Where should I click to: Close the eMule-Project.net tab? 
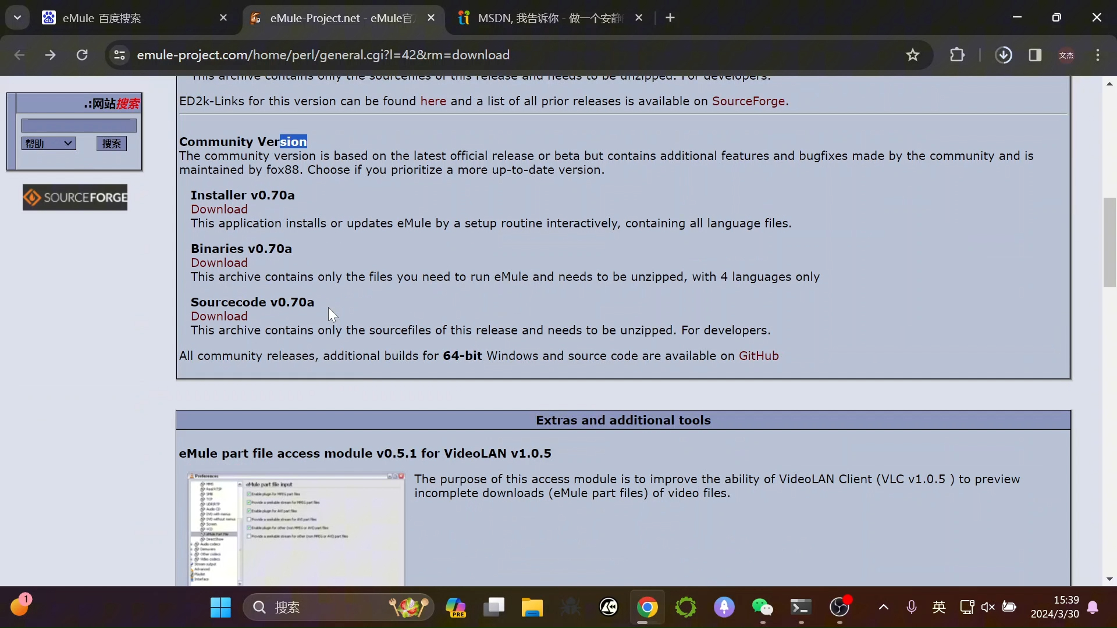431,18
